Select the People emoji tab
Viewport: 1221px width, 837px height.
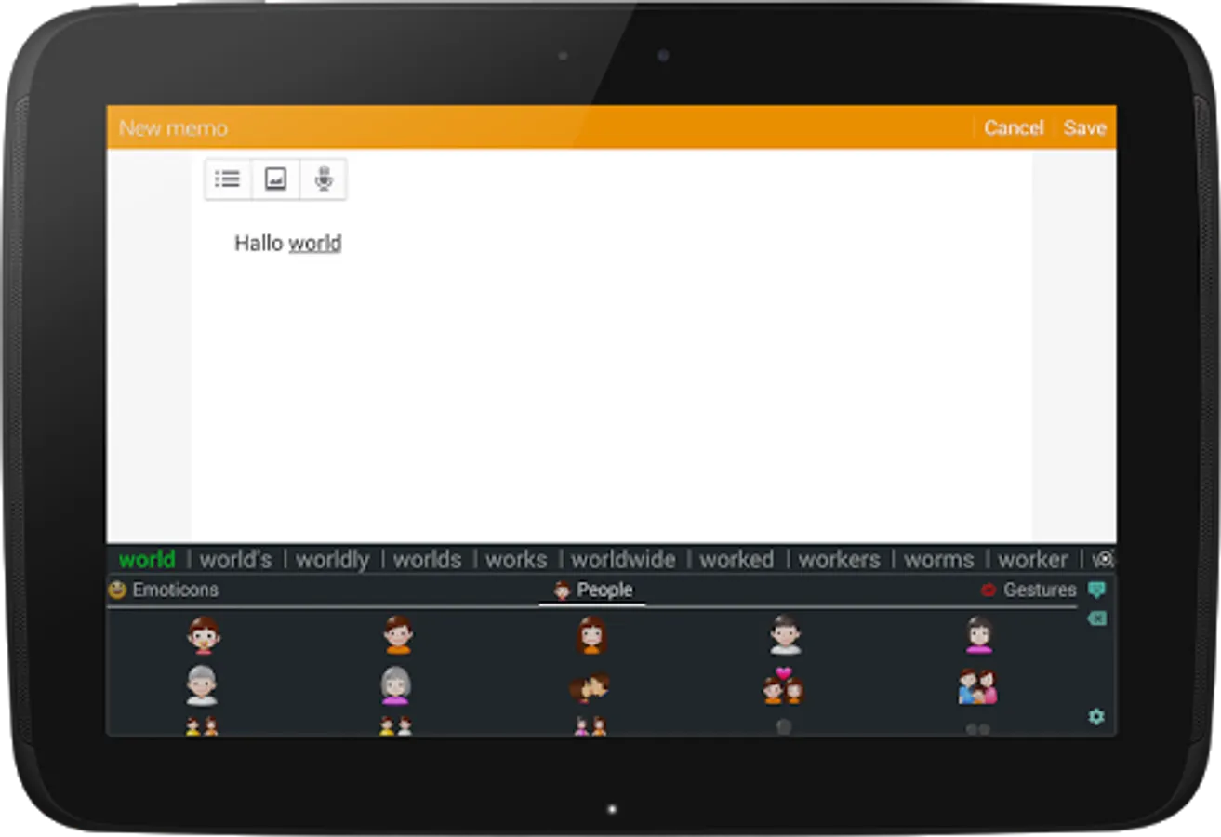pyautogui.click(x=592, y=590)
